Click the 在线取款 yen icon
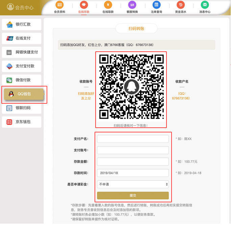The height and width of the screenshot is (226, 231). pyautogui.click(x=108, y=5)
